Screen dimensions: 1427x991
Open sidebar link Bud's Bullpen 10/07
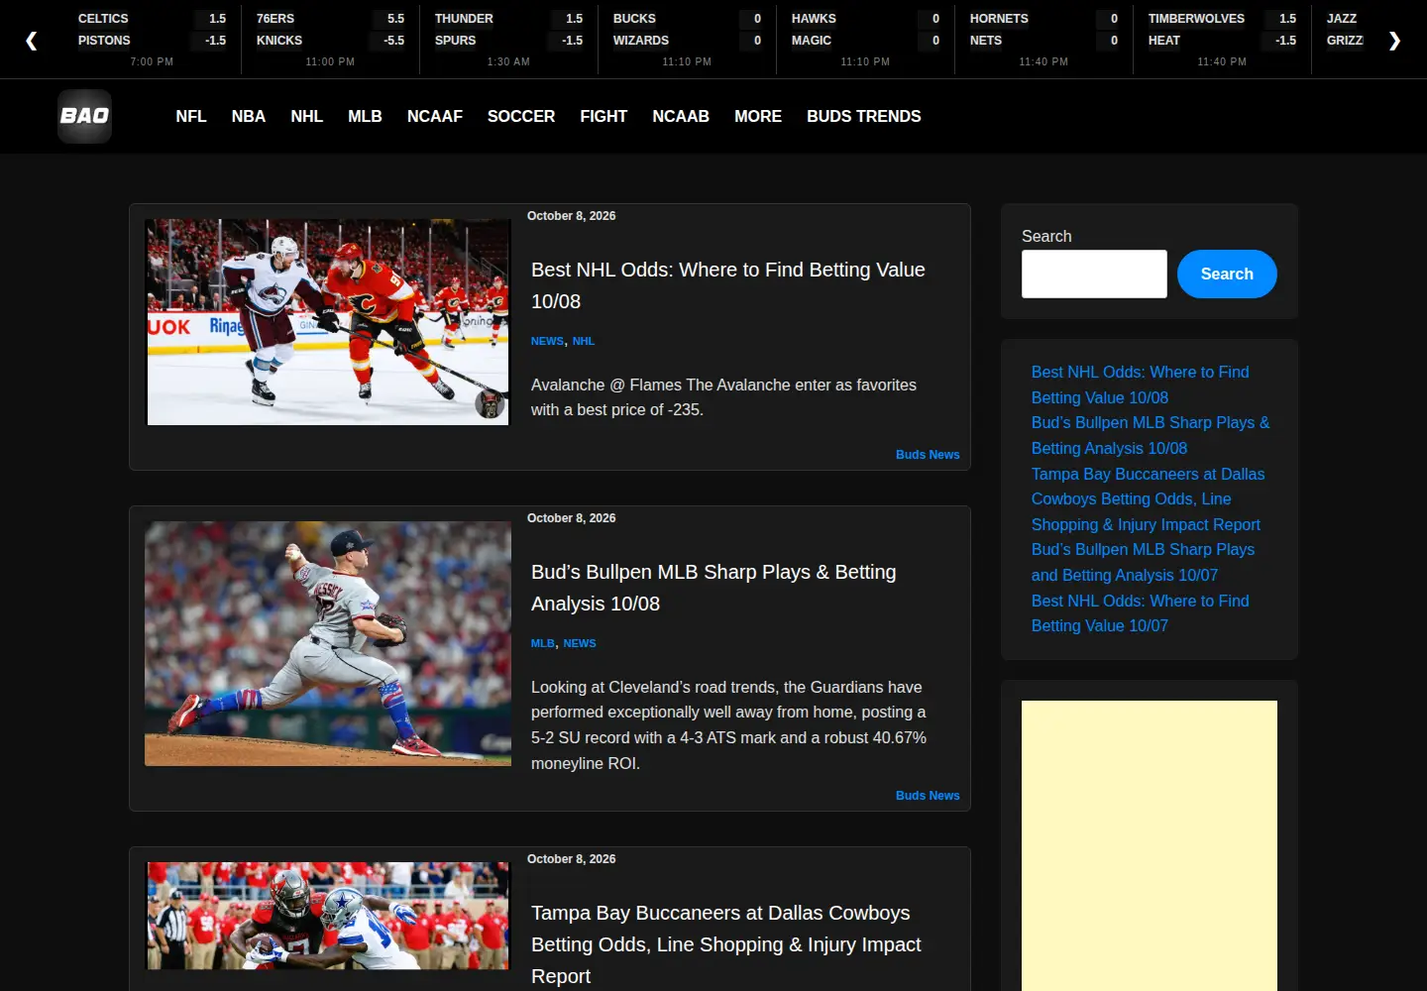point(1143,562)
